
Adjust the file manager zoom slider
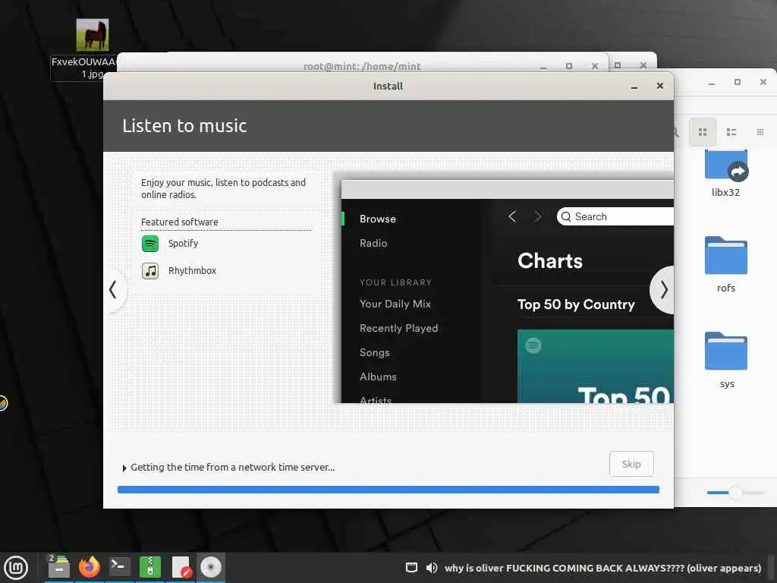(x=736, y=492)
